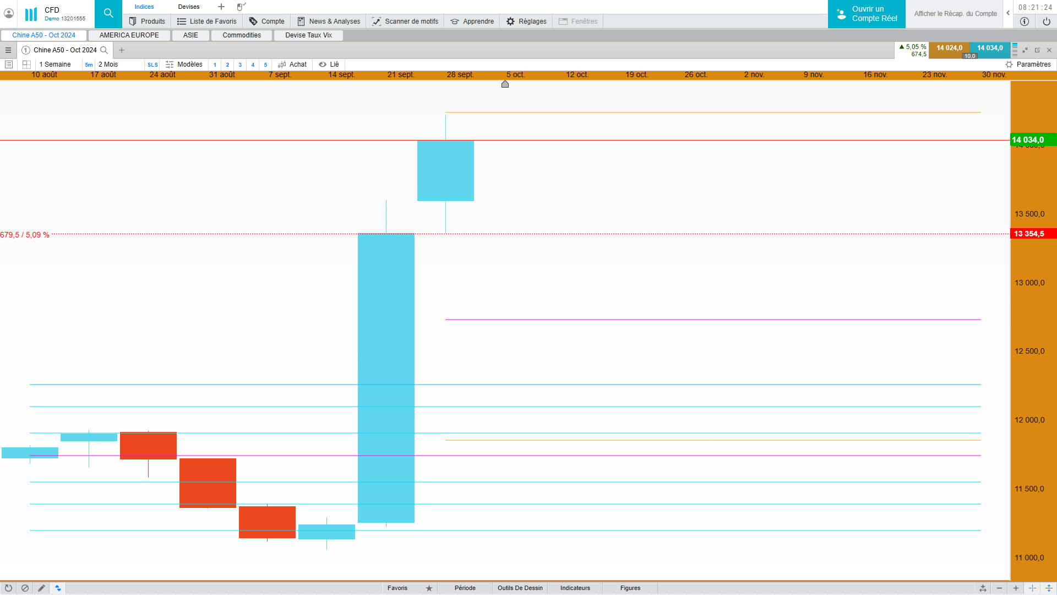Viewport: 1057px width, 595px height.
Task: Click the Scanner de motifs icon
Action: click(x=377, y=21)
